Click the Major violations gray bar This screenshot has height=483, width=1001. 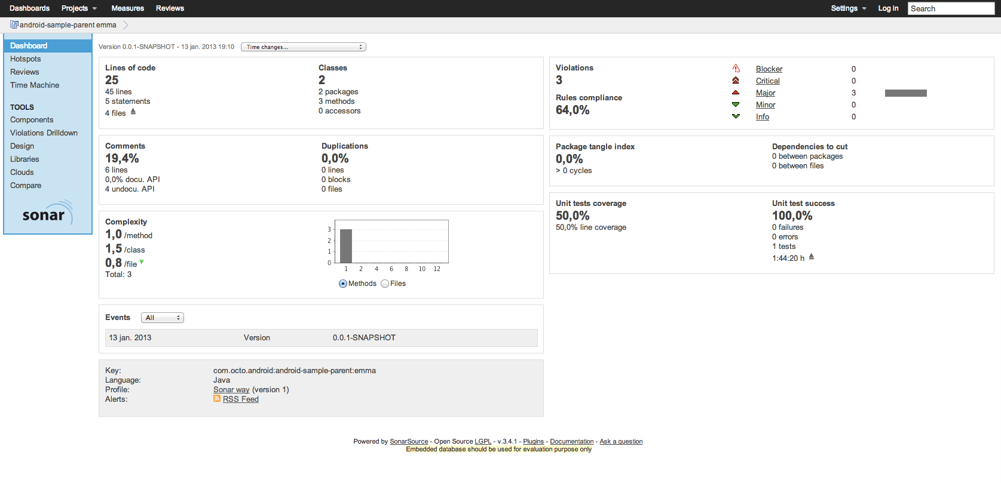coord(906,93)
